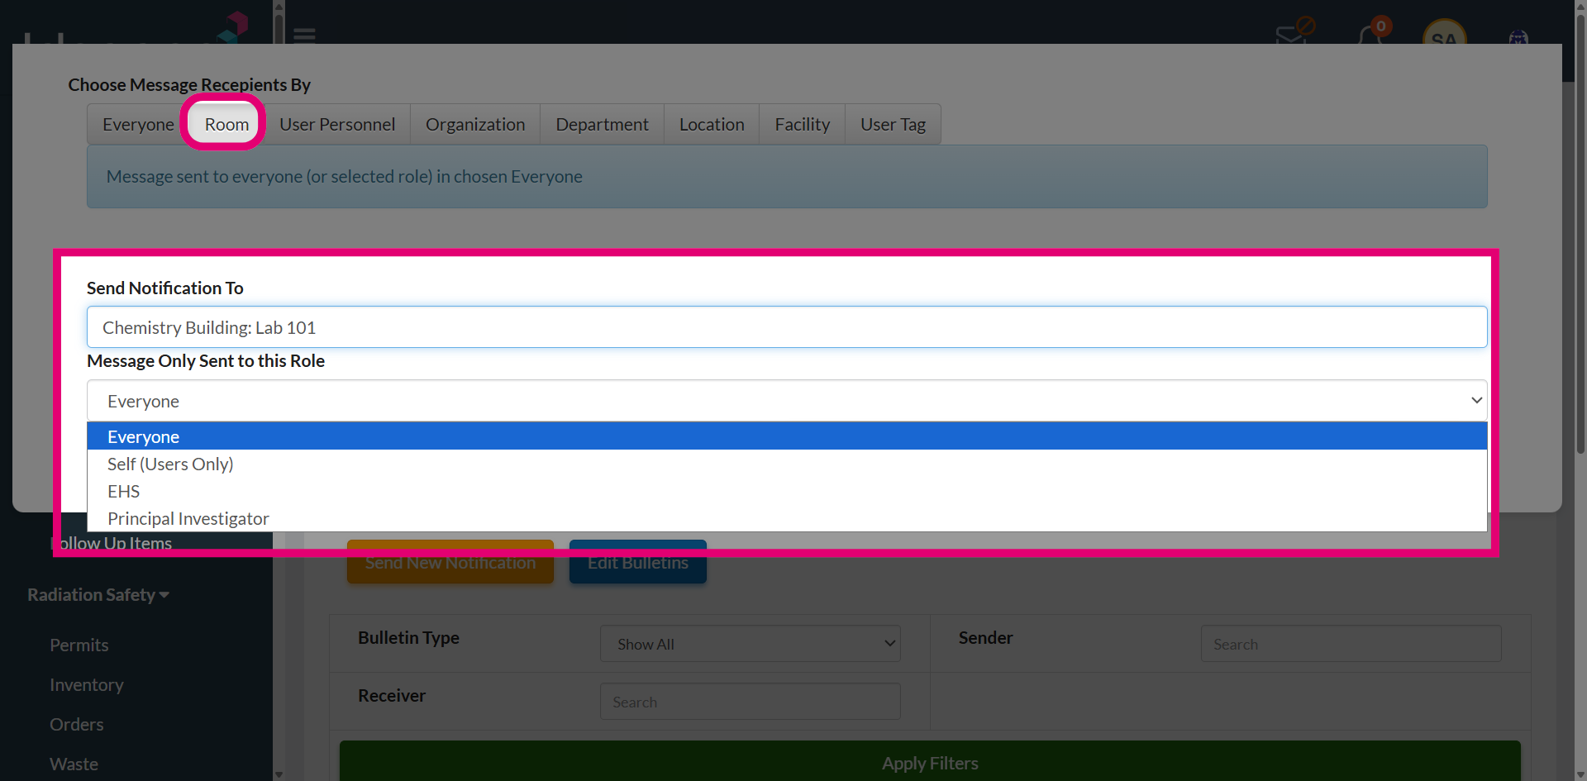The image size is (1587, 781).
Task: Open the notification bell icon
Action: [1371, 35]
